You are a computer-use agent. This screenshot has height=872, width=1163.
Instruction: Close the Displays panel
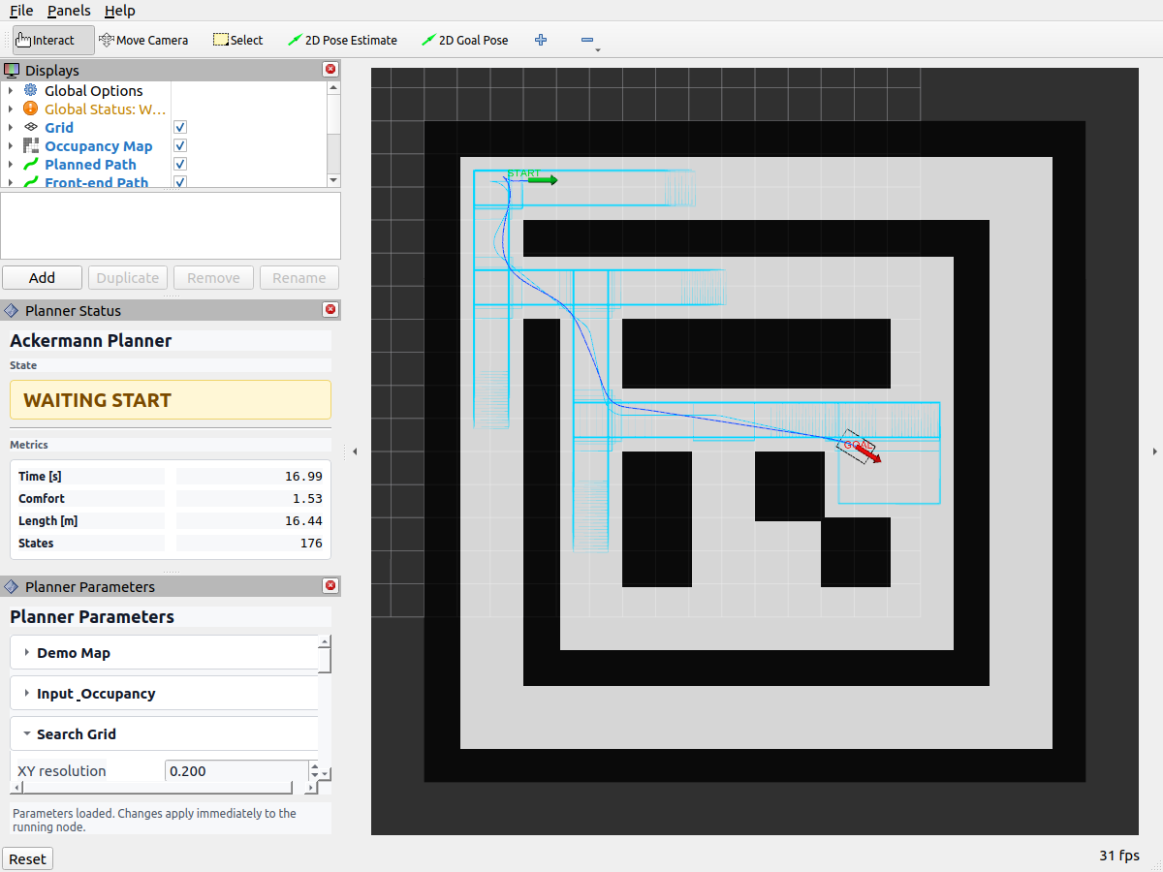click(x=330, y=70)
